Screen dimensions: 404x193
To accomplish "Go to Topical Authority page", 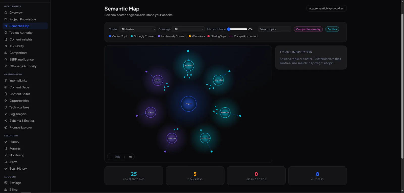I will pos(21,33).
